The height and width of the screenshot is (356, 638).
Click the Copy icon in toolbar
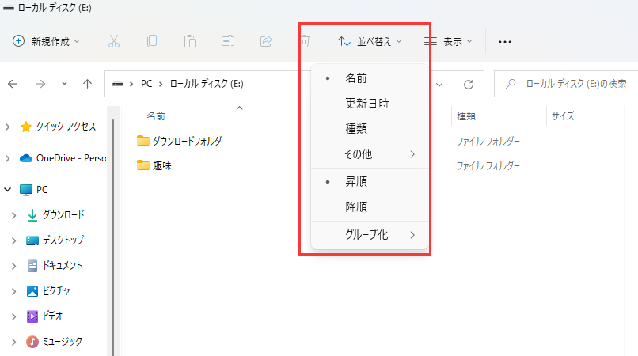(152, 41)
